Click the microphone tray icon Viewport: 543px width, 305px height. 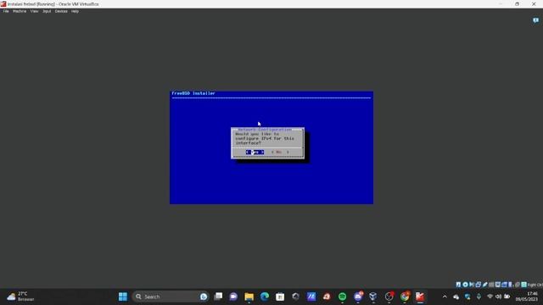click(x=479, y=297)
